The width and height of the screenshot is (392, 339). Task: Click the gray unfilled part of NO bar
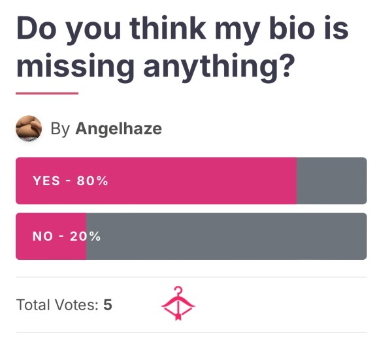(x=227, y=236)
